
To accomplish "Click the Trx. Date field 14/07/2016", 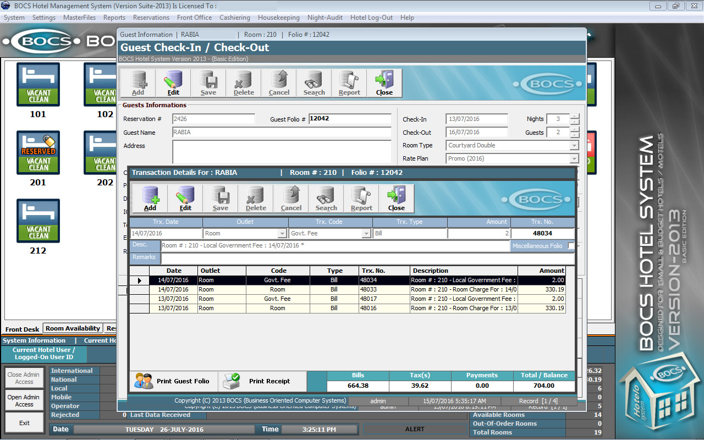I will coord(166,234).
